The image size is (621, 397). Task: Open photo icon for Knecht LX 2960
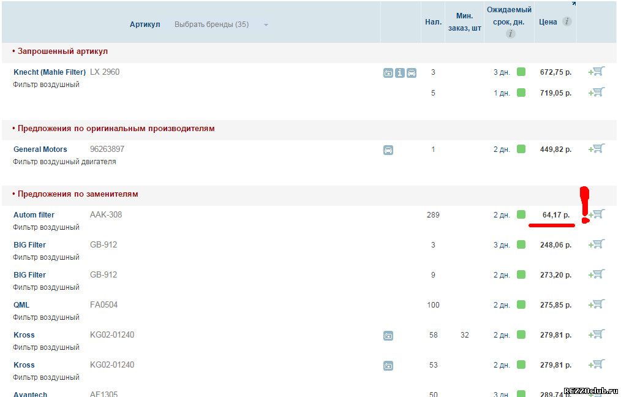(388, 73)
